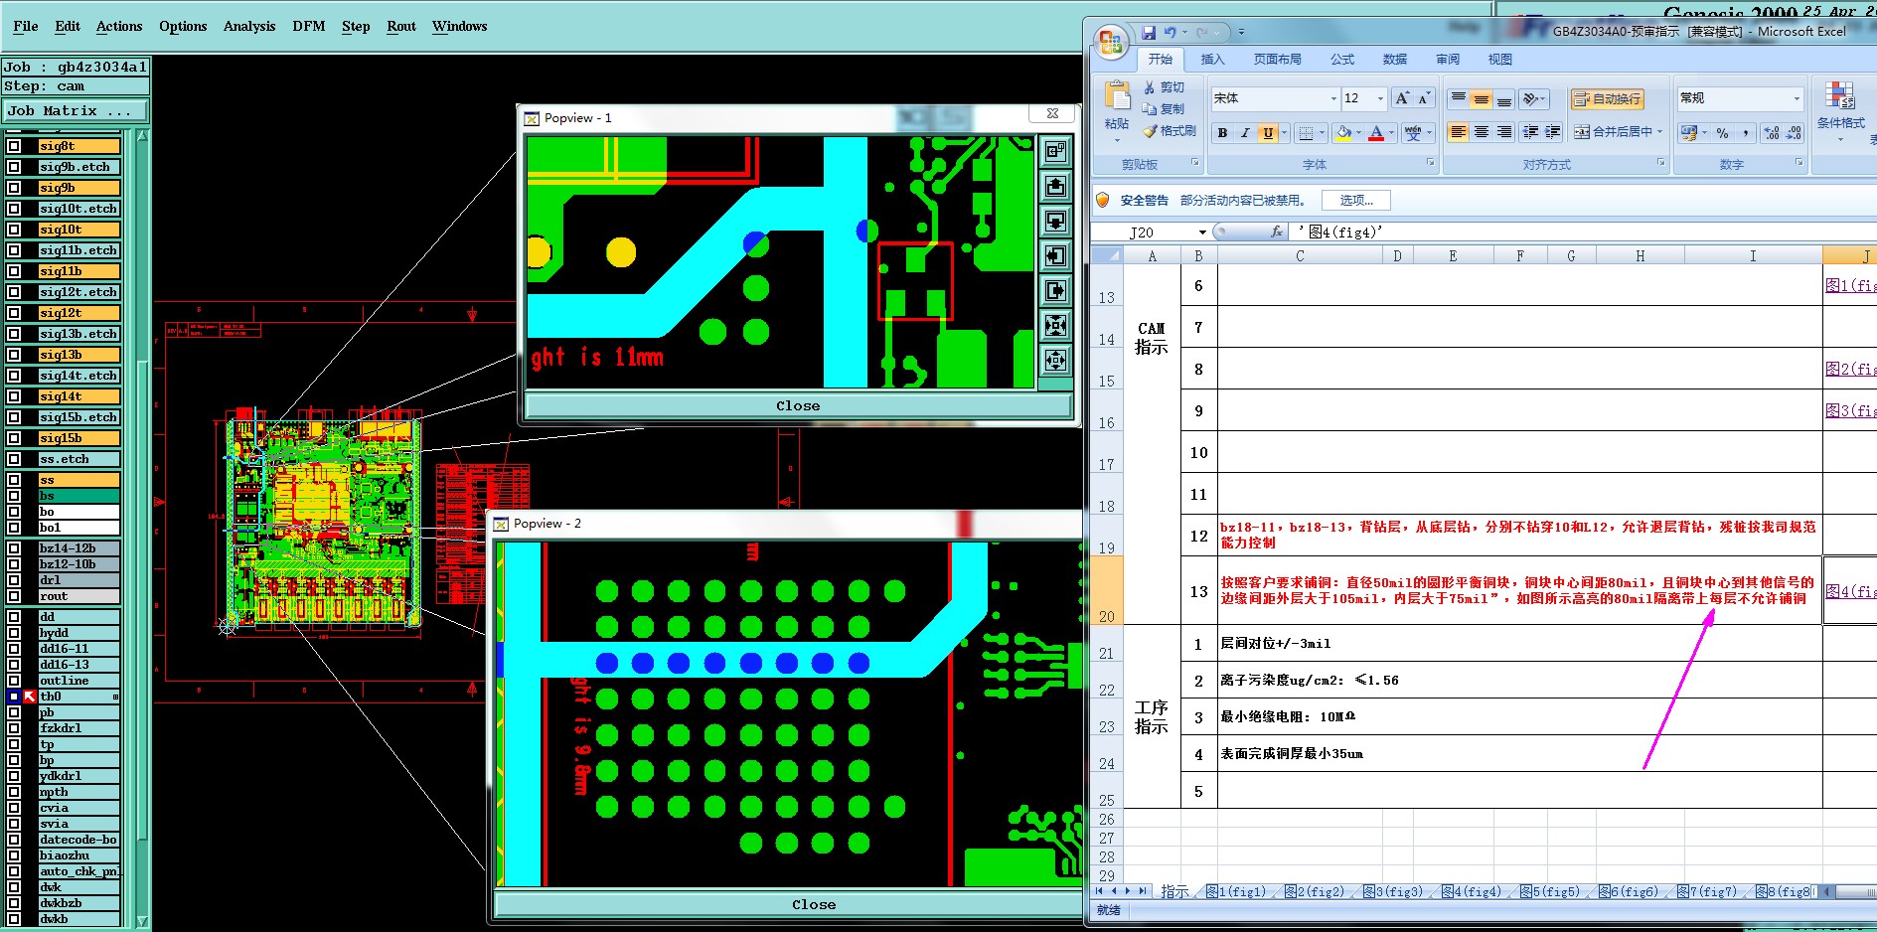This screenshot has width=1877, height=932.
Task: Toggle checkbox for layer datecode-bo
Action: (x=14, y=840)
